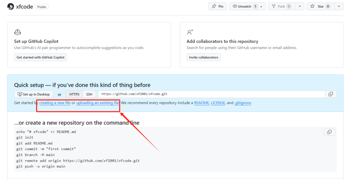
Task: Click the git push -u origin main line
Action: tap(41, 166)
